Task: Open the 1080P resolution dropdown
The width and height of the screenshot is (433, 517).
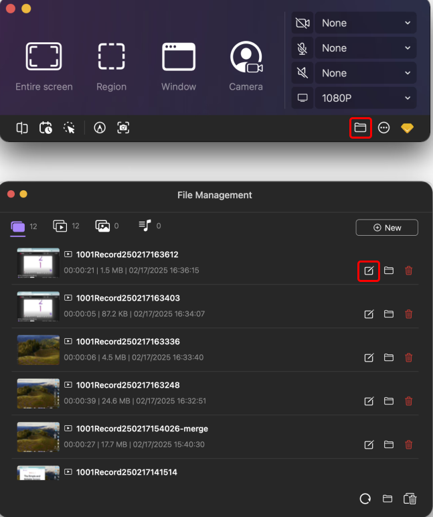Action: pyautogui.click(x=366, y=98)
